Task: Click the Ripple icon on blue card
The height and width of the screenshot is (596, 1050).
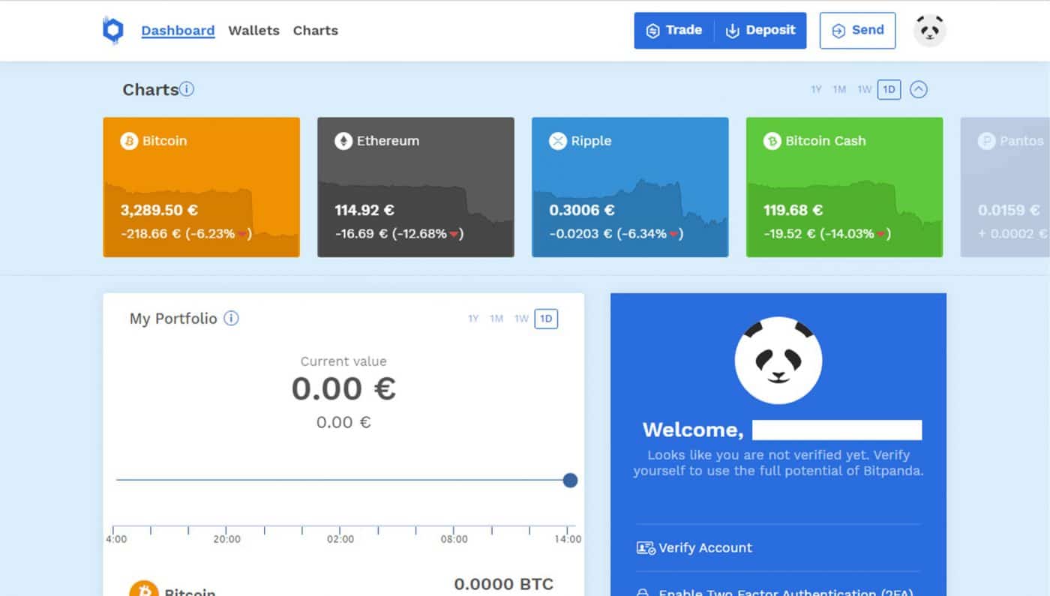Action: pyautogui.click(x=557, y=141)
